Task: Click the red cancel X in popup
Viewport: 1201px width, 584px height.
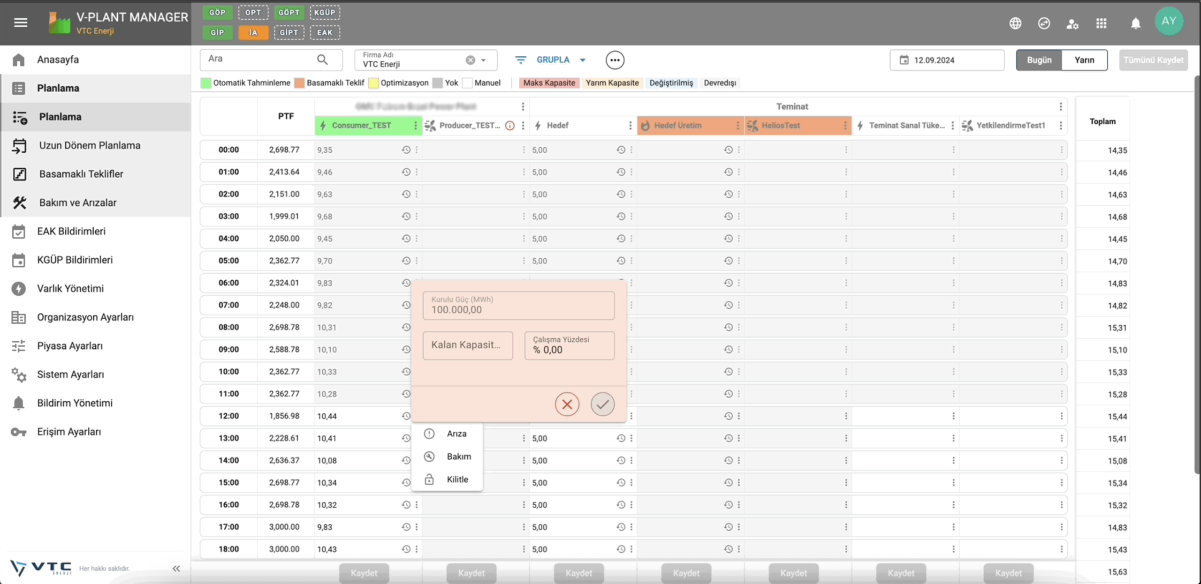Action: (x=567, y=404)
